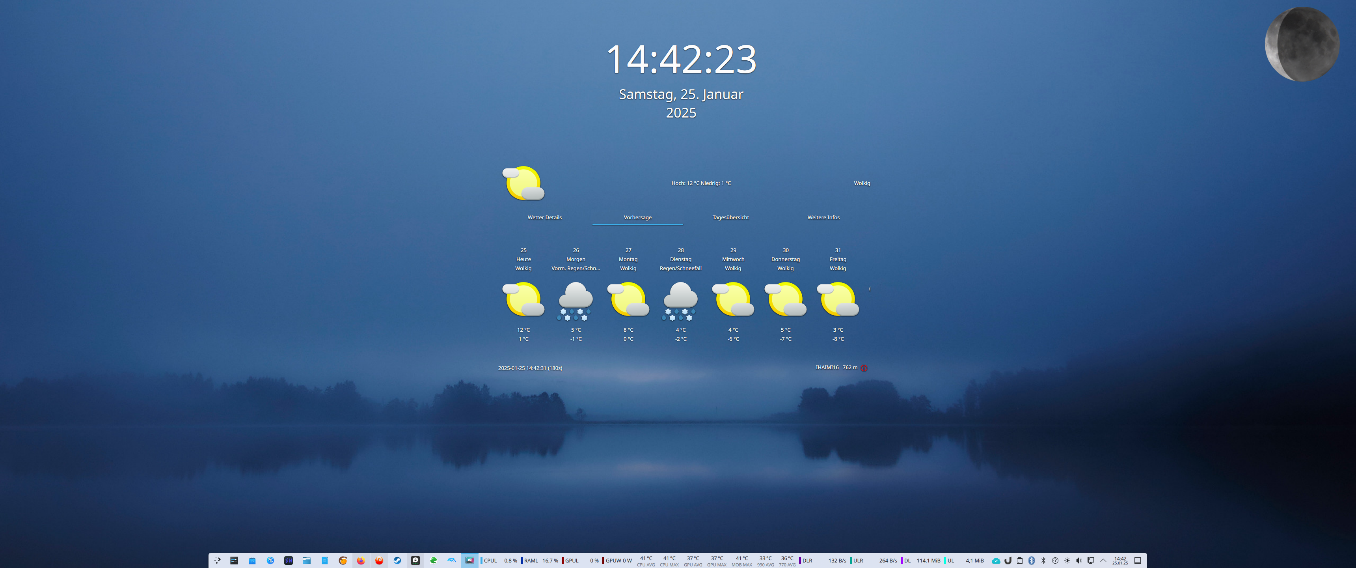Click the Vorhersage tab

(637, 218)
